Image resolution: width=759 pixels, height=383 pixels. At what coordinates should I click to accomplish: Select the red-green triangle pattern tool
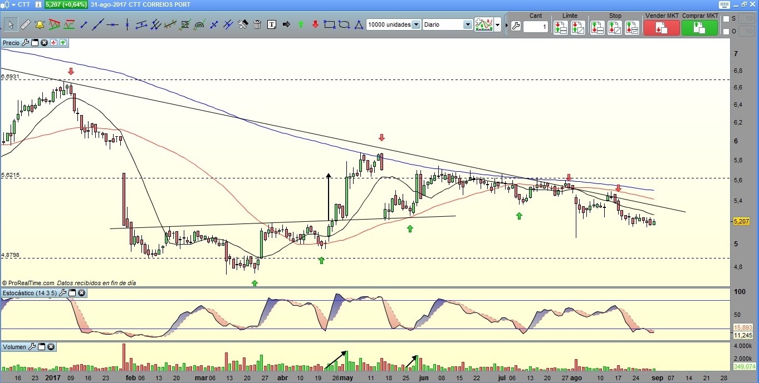[x=55, y=24]
